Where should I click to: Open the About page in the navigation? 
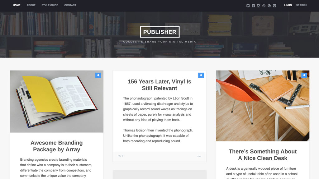tap(31, 5)
